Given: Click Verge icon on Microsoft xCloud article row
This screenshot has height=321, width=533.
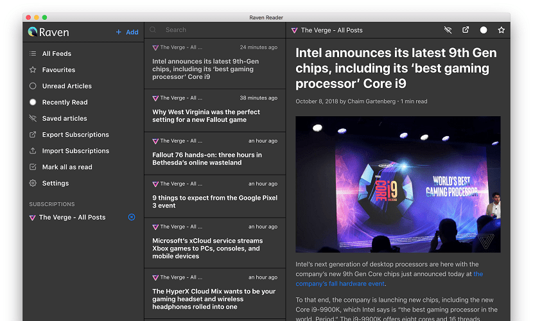Looking at the screenshot, I should tap(155, 227).
